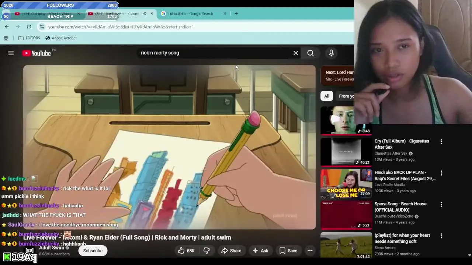Close the Live Forever - Kotomi tab
This screenshot has height=265, width=472.
pos(152,14)
